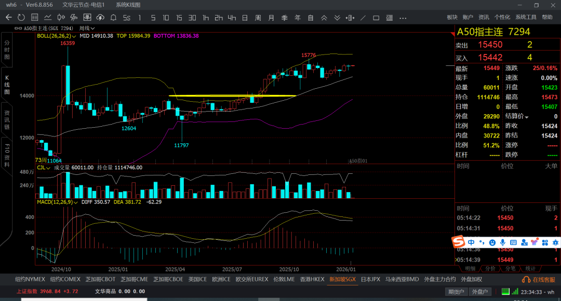The width and height of the screenshot is (561, 301).
Task: Go back using the left arrow icon
Action: pyautogui.click(x=9, y=18)
